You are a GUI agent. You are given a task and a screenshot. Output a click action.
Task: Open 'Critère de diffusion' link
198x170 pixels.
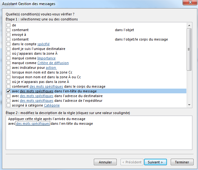click(x=53, y=63)
